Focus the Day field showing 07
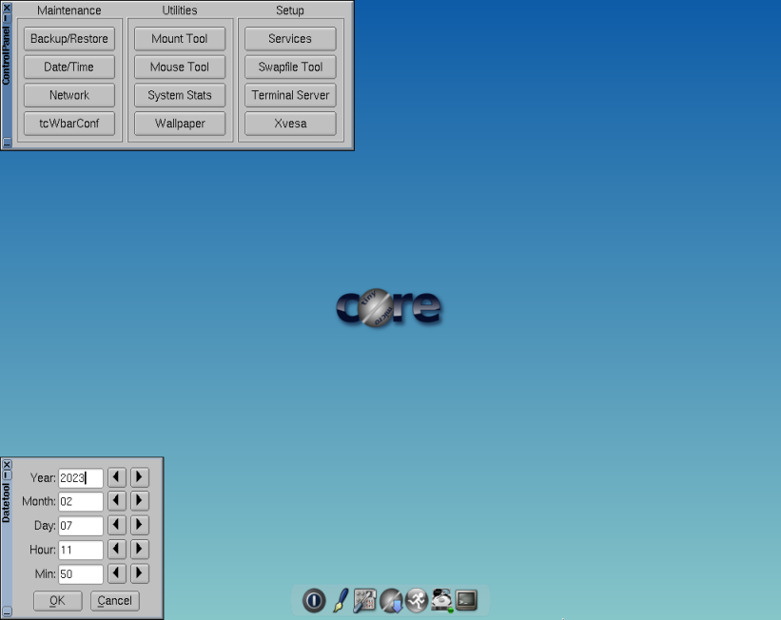Screen dimensions: 781x620 81,526
